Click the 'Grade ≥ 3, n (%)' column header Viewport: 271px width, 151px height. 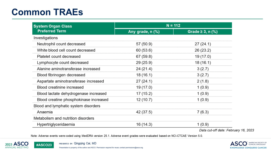point(202,32)
